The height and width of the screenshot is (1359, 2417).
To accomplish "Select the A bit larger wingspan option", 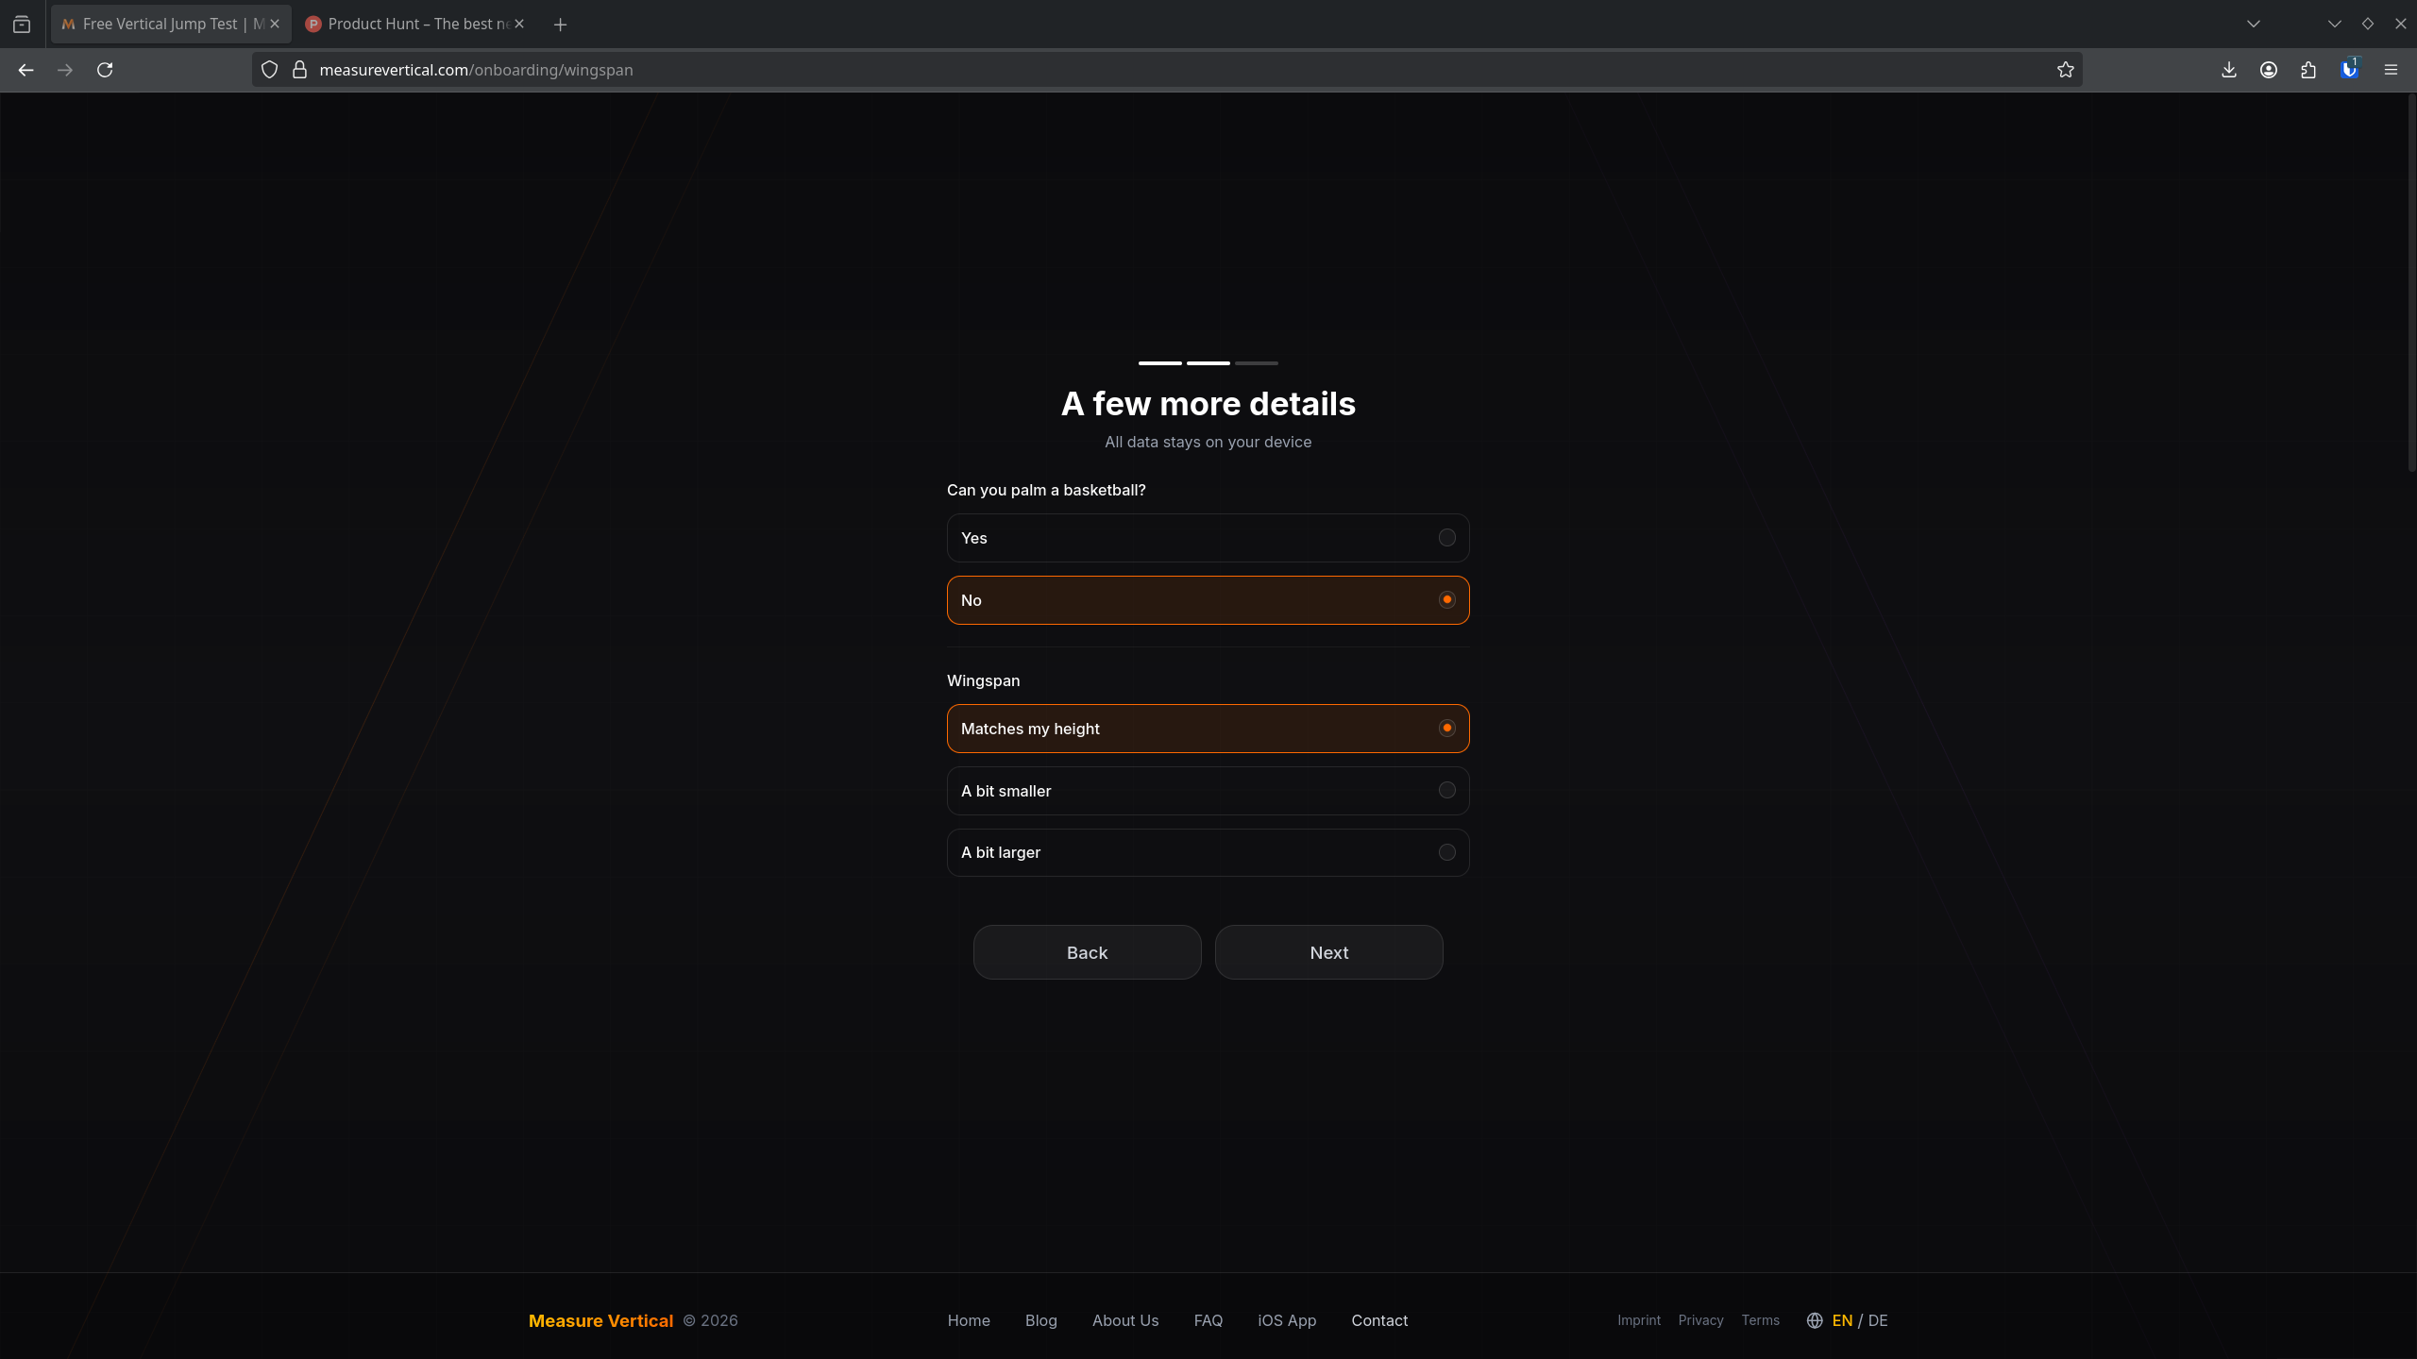I will click(1208, 852).
